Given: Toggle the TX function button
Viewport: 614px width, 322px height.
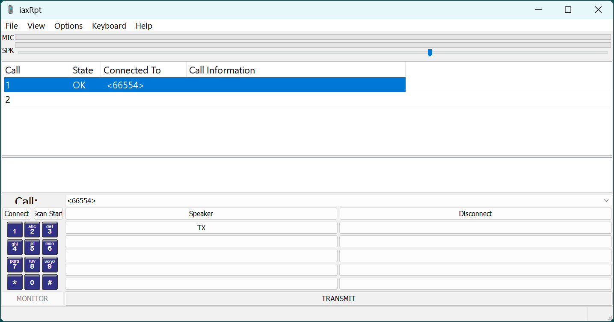Looking at the screenshot, I should pos(201,227).
